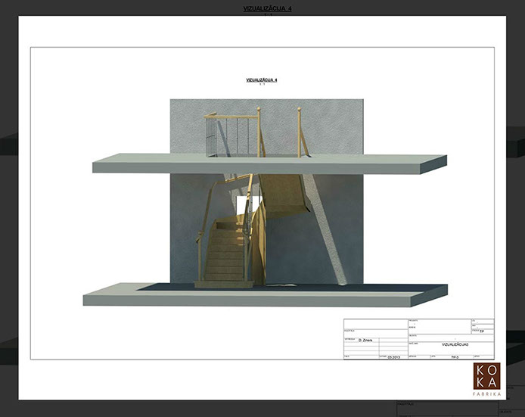Screen dimensions: 525x417
Task: Click the VIZUALIZĀCIJAS title block field
Action: tap(455, 344)
